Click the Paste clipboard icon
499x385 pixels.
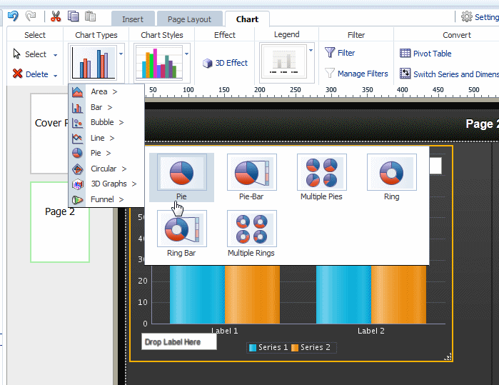(x=91, y=16)
